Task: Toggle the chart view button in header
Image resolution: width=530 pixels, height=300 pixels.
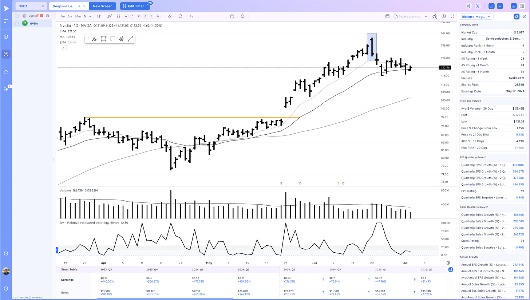Action: (491, 6)
